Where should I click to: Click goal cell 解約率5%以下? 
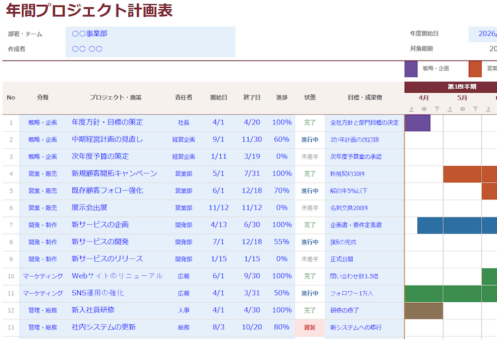coord(364,191)
